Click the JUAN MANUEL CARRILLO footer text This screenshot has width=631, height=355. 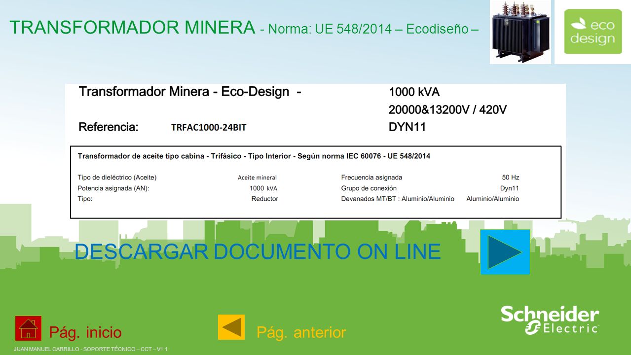91,349
